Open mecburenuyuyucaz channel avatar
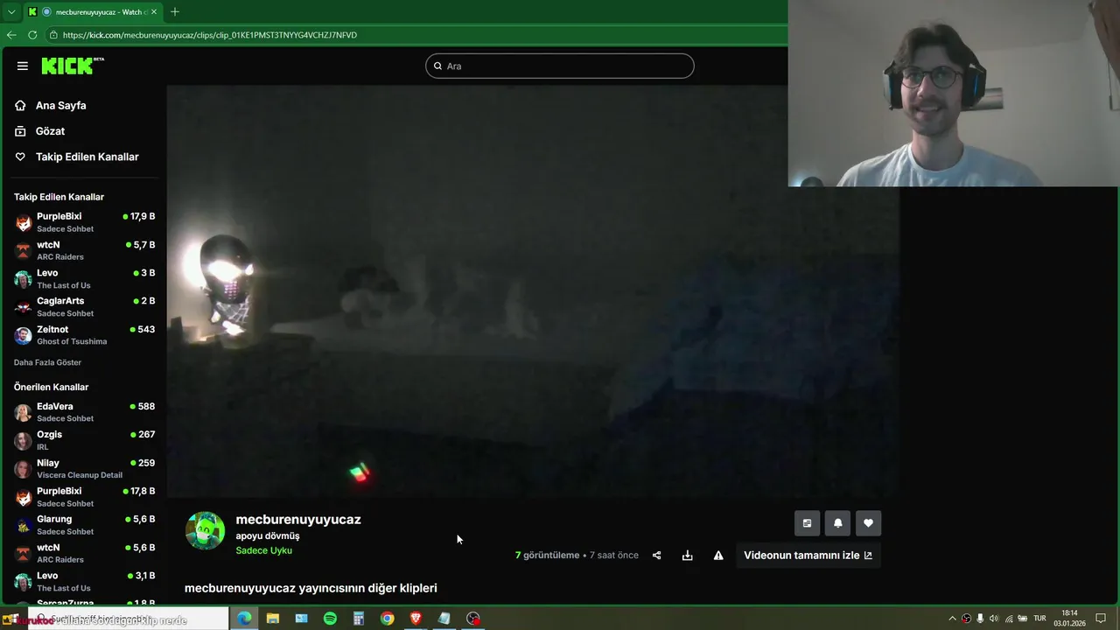This screenshot has width=1120, height=630. pos(206,531)
